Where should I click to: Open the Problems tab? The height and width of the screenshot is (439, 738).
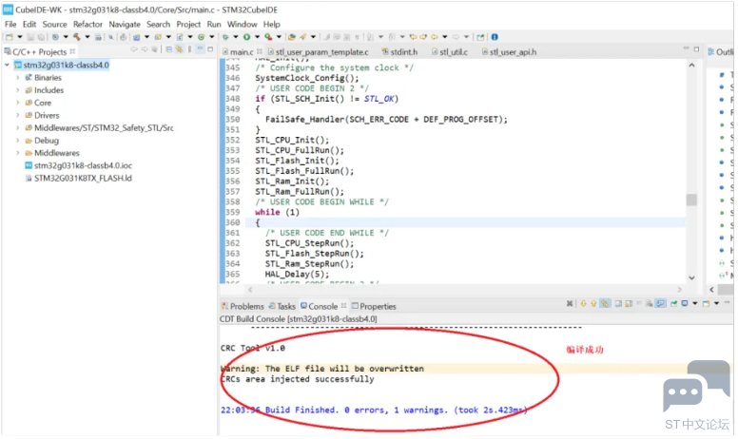pyautogui.click(x=243, y=307)
